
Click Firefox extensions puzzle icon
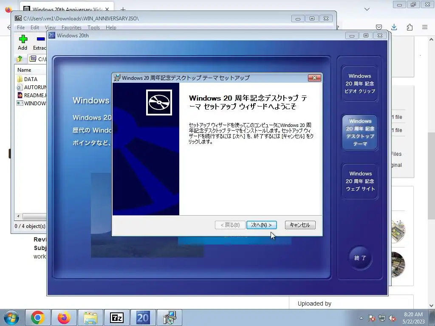pyautogui.click(x=410, y=27)
